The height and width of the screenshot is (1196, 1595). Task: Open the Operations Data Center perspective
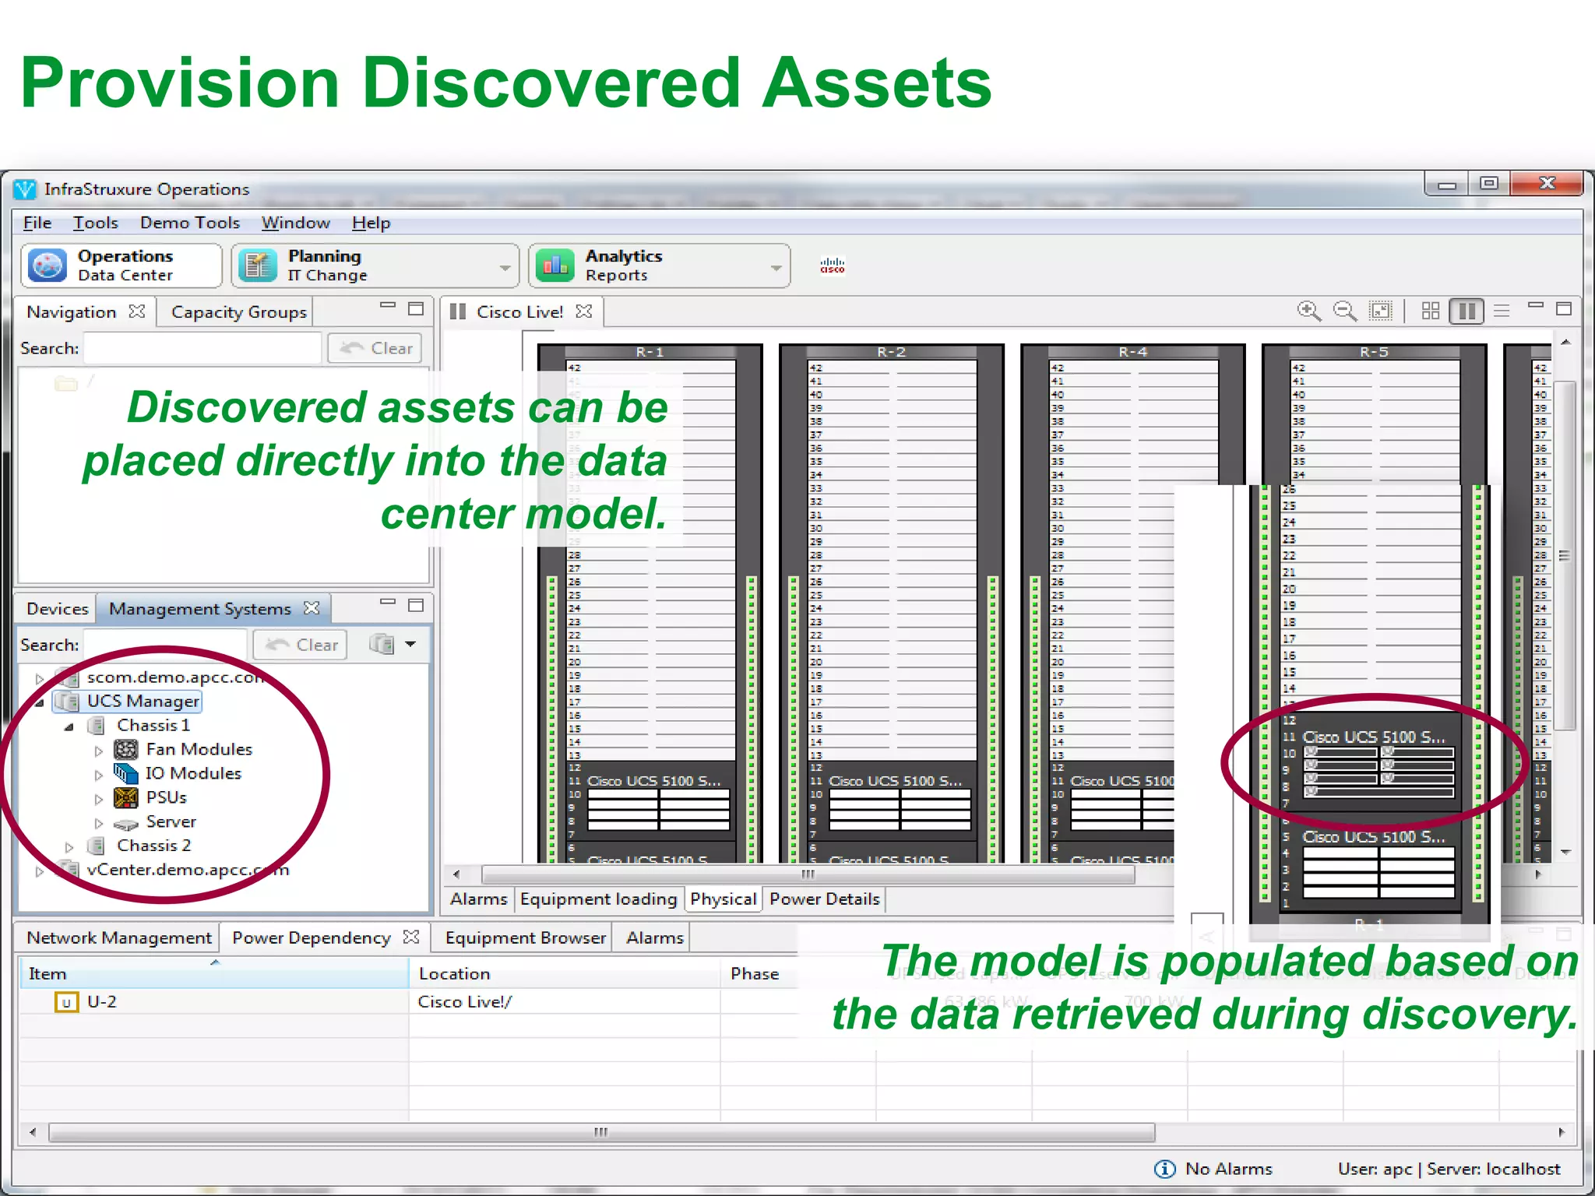pos(121,266)
